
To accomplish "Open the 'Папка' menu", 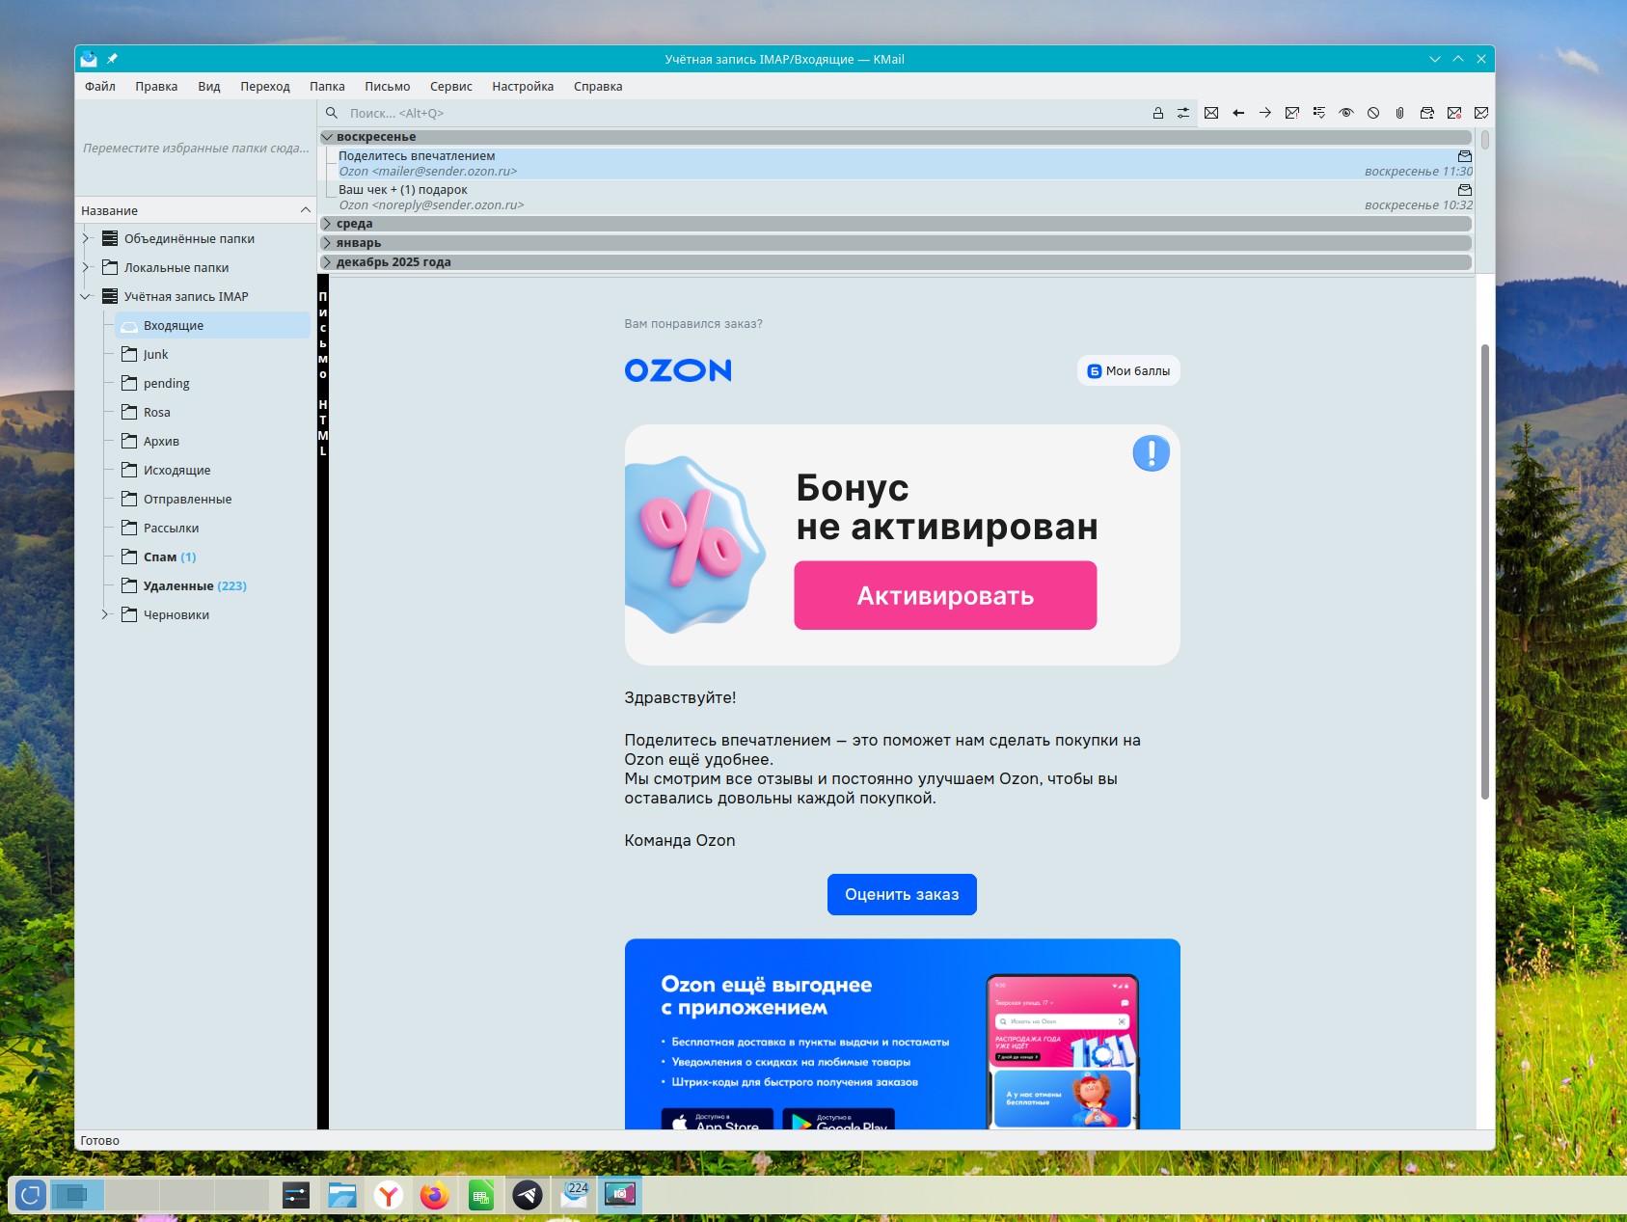I will pyautogui.click(x=327, y=86).
